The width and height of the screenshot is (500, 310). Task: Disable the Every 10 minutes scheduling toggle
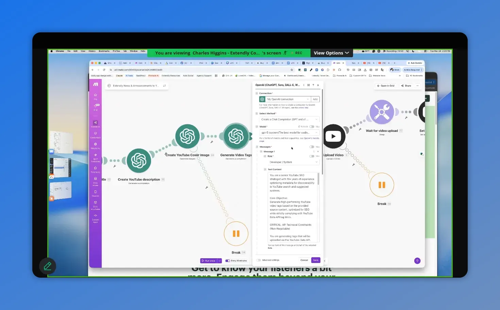click(228, 260)
